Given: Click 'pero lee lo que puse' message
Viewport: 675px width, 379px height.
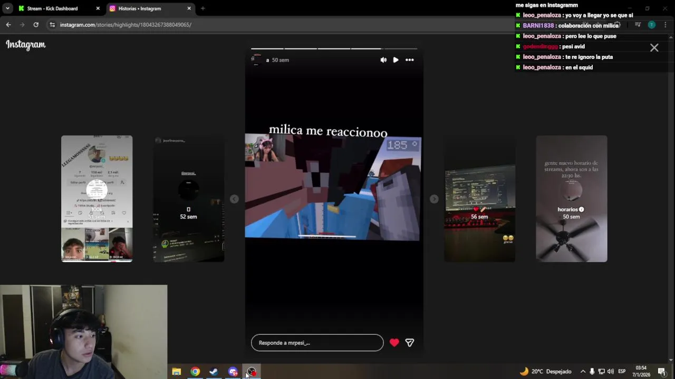Looking at the screenshot, I should (590, 36).
